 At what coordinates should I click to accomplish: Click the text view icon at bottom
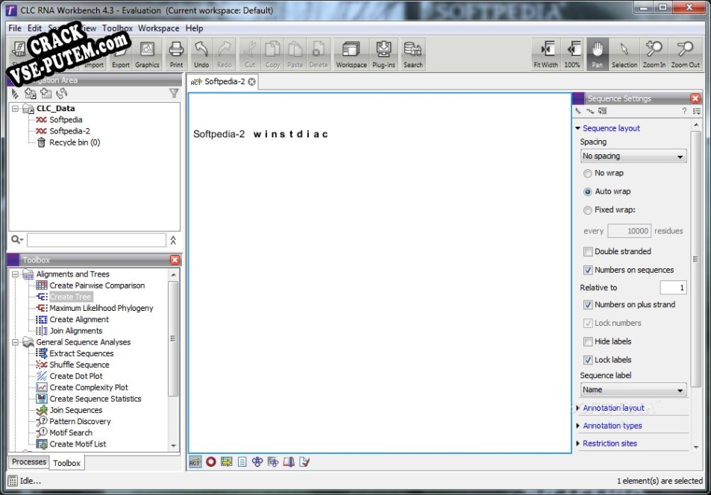point(242,462)
